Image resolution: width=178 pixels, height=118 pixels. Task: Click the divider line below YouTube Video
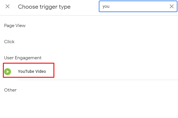[x=98, y=80]
